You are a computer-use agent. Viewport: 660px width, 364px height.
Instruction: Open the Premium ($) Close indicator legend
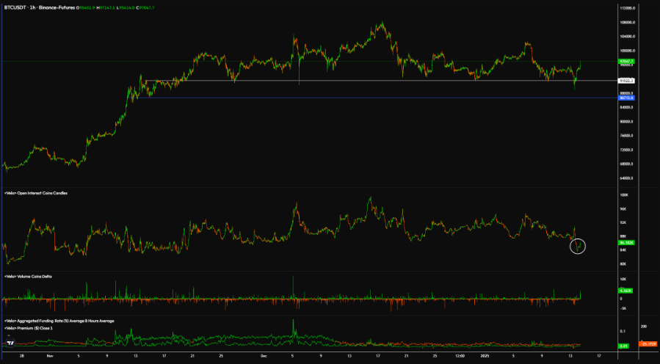28,327
